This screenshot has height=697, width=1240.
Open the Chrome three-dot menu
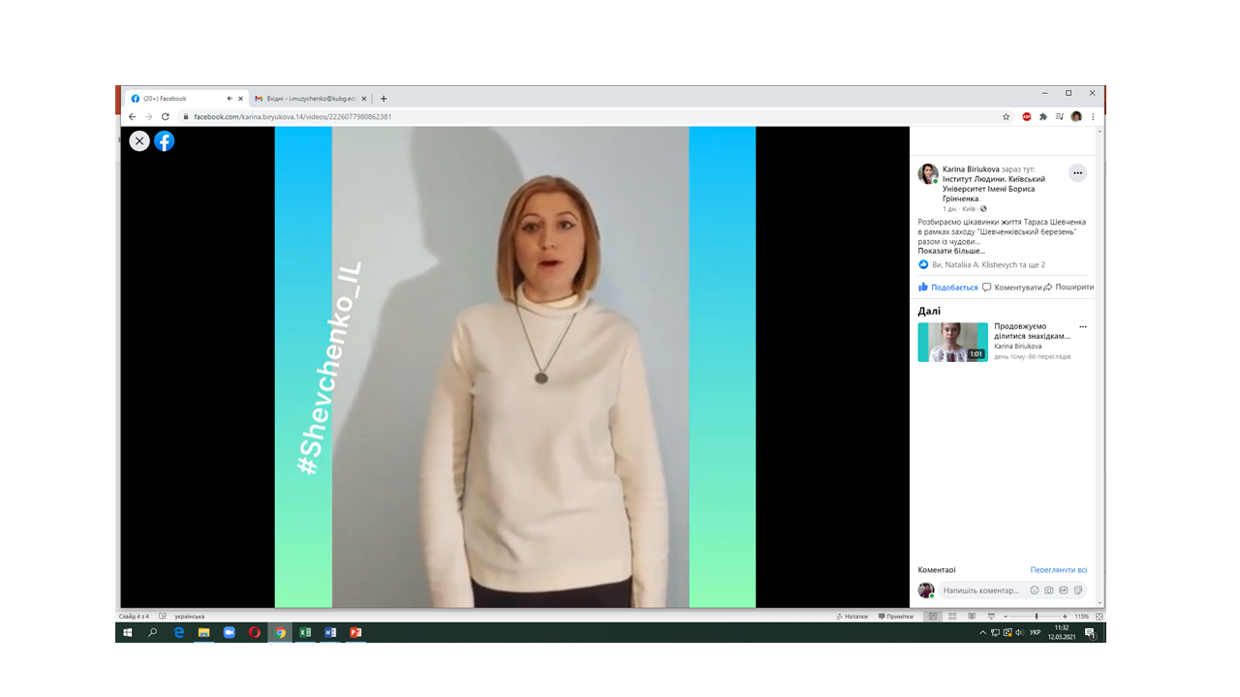[x=1094, y=117]
